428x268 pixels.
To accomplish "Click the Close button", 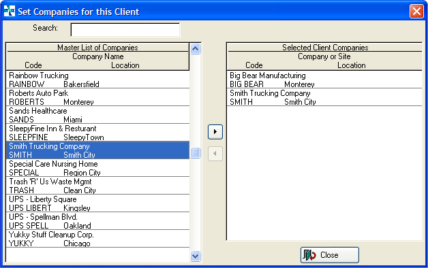I will (x=329, y=255).
